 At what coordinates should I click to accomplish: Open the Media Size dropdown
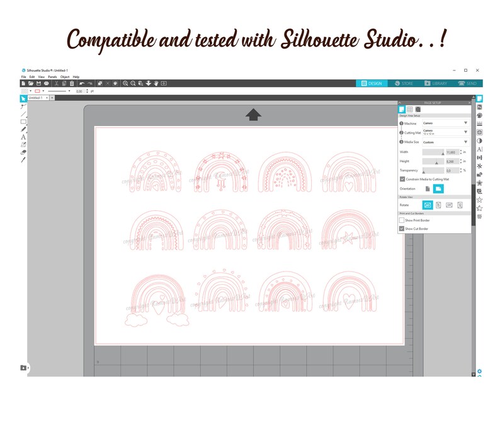446,142
